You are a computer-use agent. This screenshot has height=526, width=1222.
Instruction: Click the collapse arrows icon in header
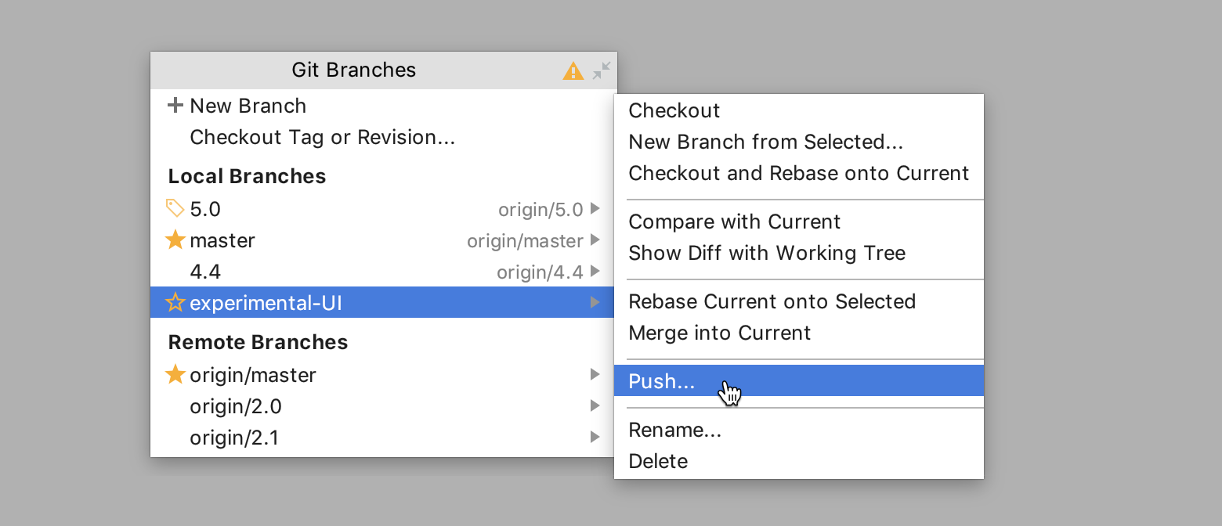pyautogui.click(x=600, y=70)
